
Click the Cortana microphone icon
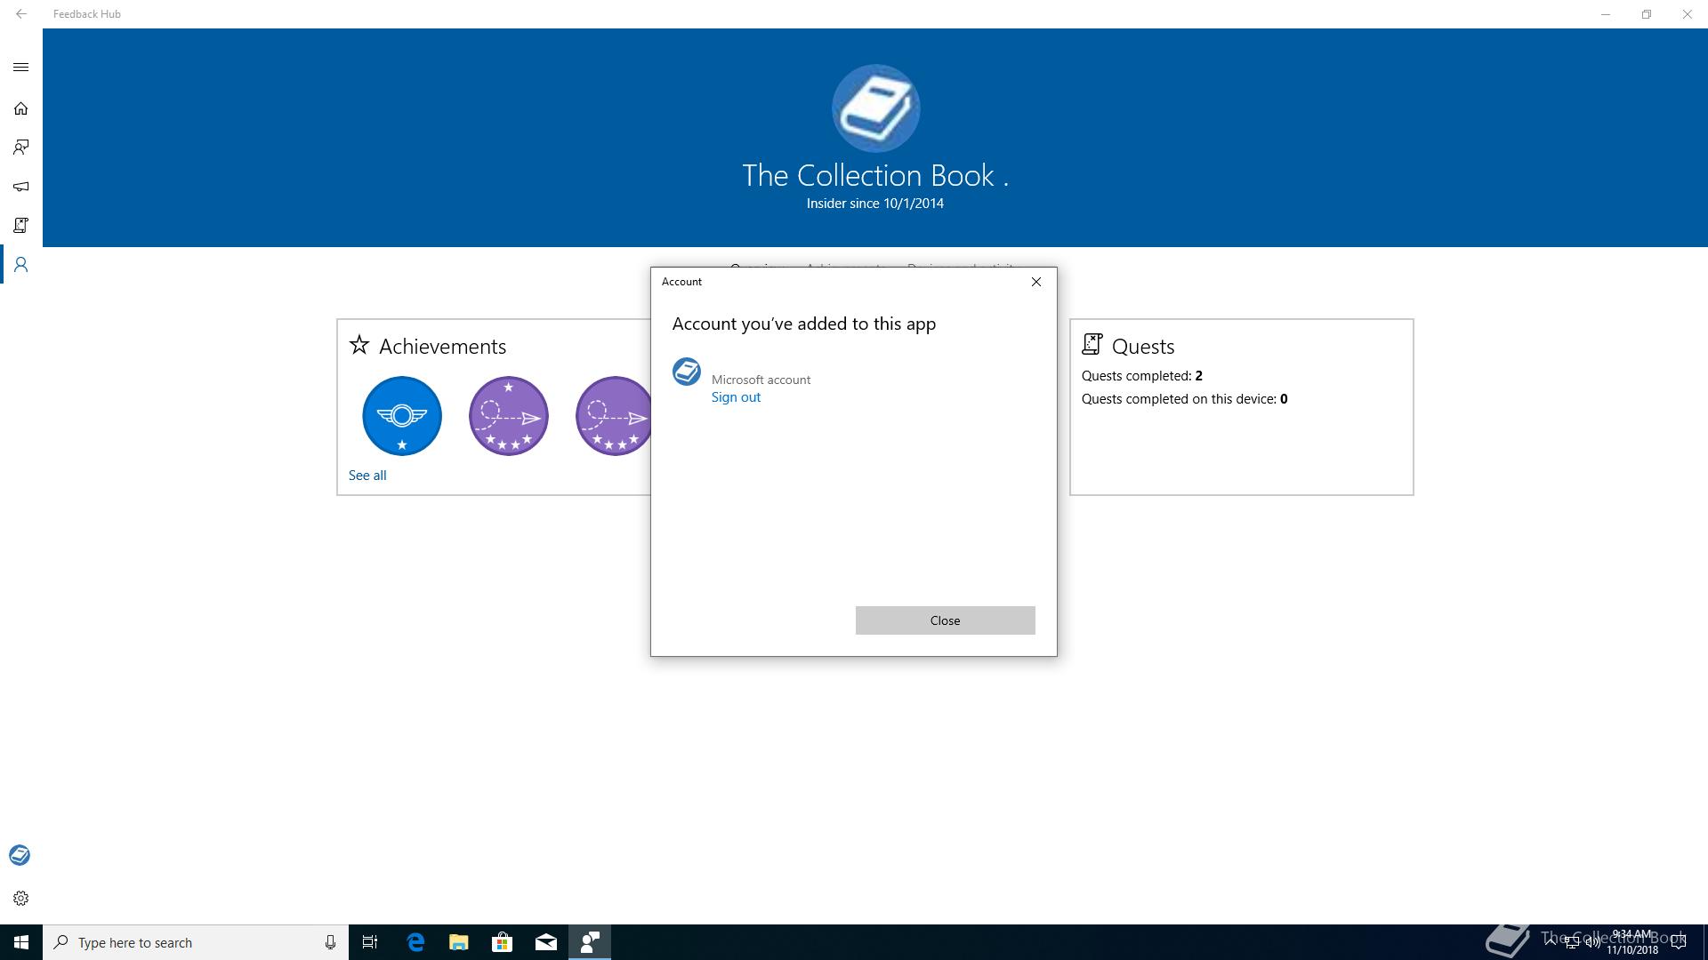click(x=330, y=942)
